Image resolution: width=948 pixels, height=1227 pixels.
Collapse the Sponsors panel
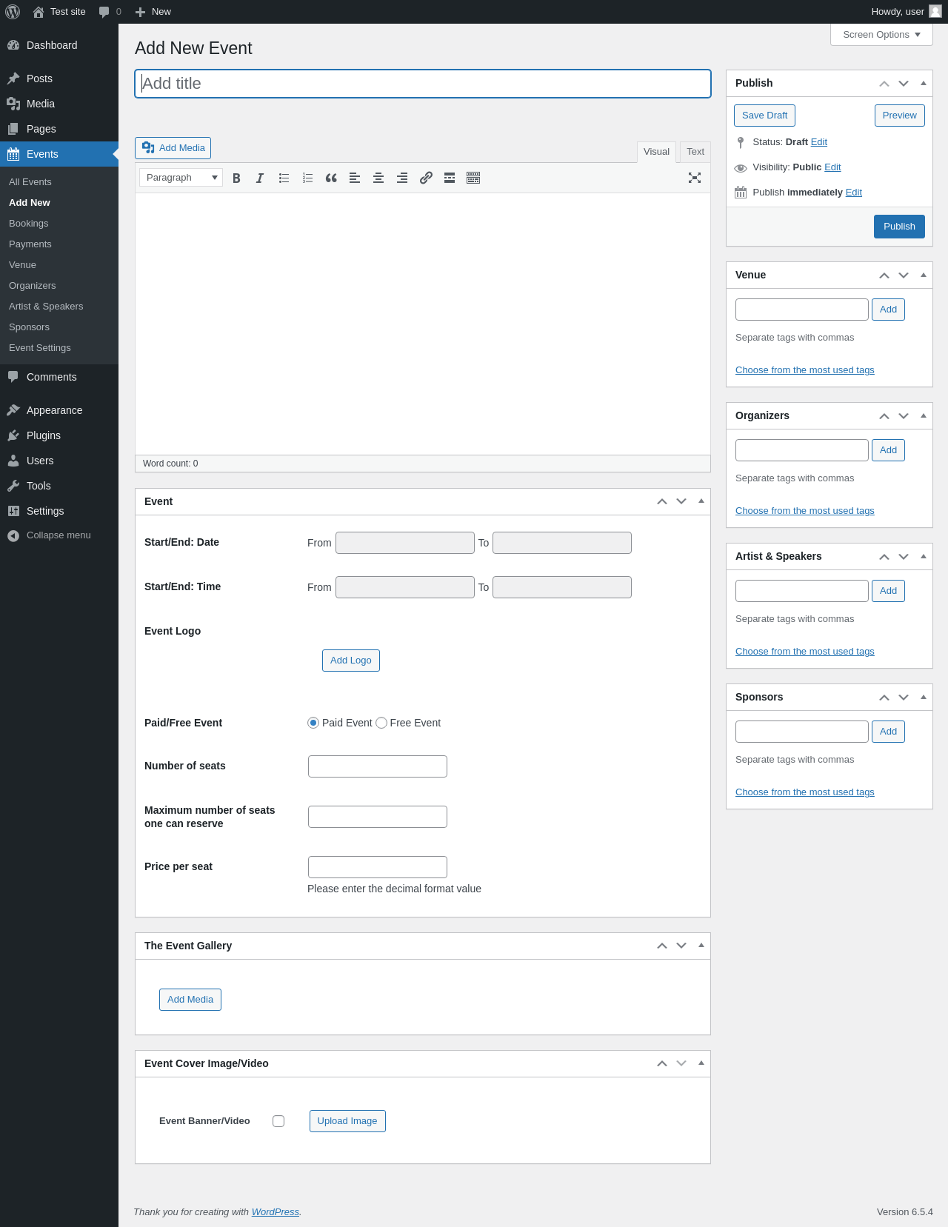924,698
